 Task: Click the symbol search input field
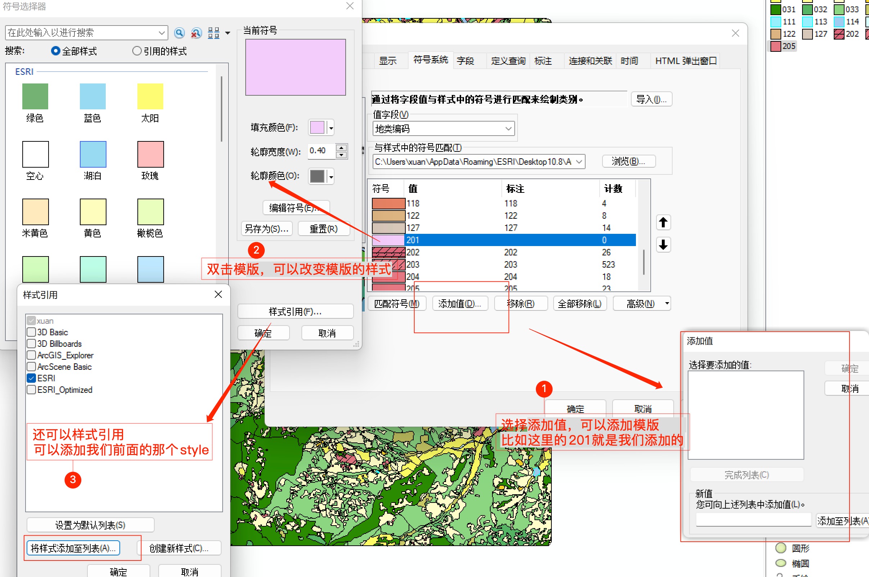tap(82, 33)
